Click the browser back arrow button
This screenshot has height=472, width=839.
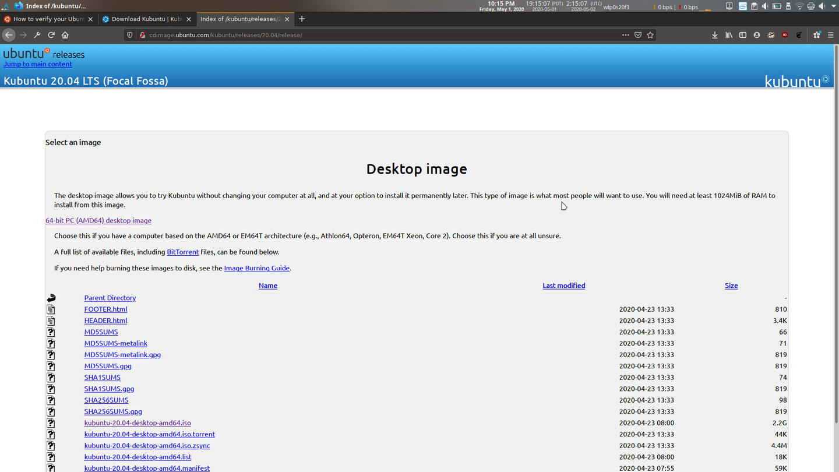(x=9, y=35)
